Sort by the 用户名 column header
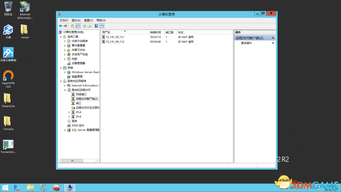 [125, 32]
